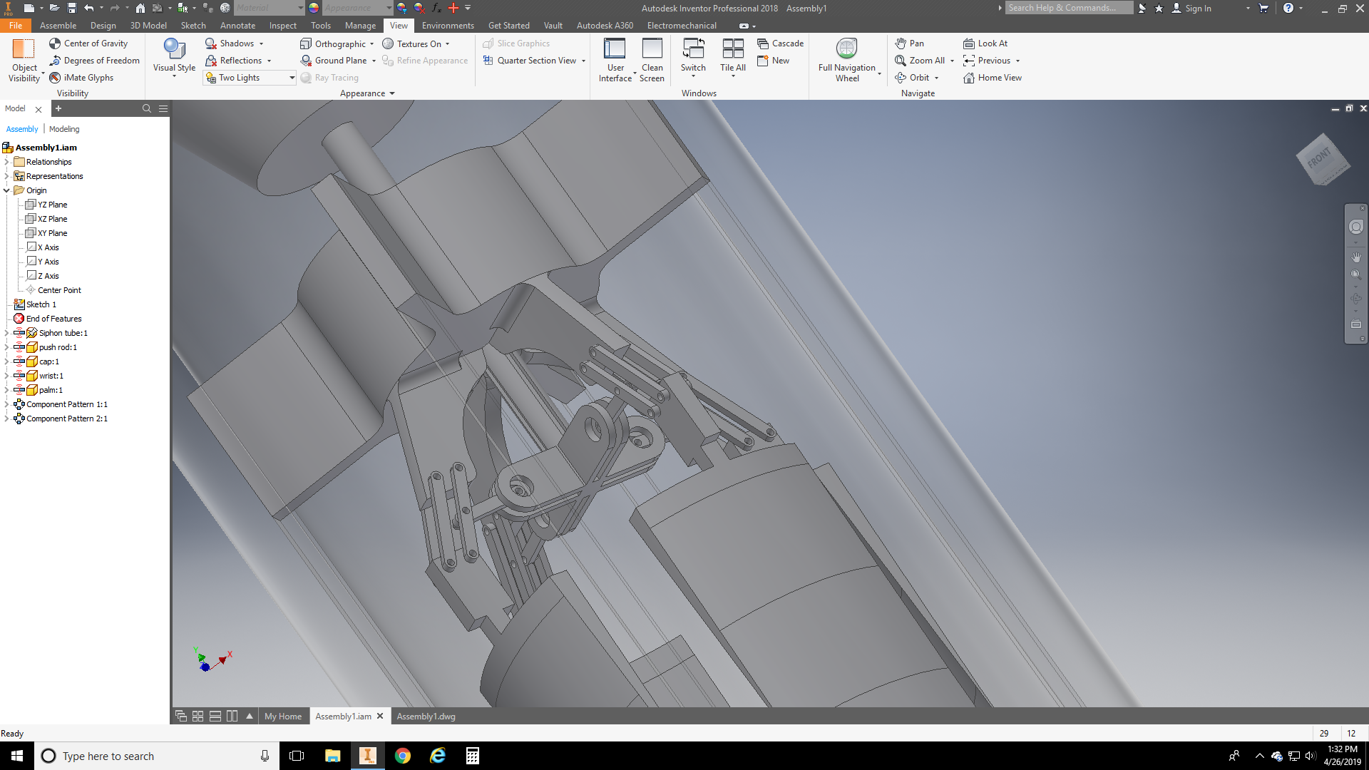Click the Look At tool

985,43
